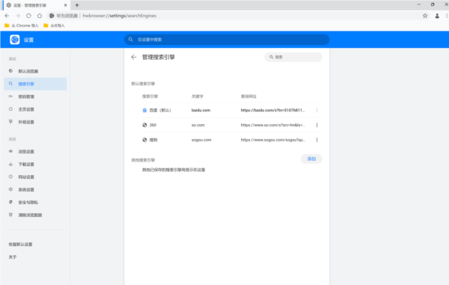This screenshot has width=449, height=285.
Task: Open the 从 Chrome 导入 bookmarks folder
Action: pyautogui.click(x=22, y=25)
